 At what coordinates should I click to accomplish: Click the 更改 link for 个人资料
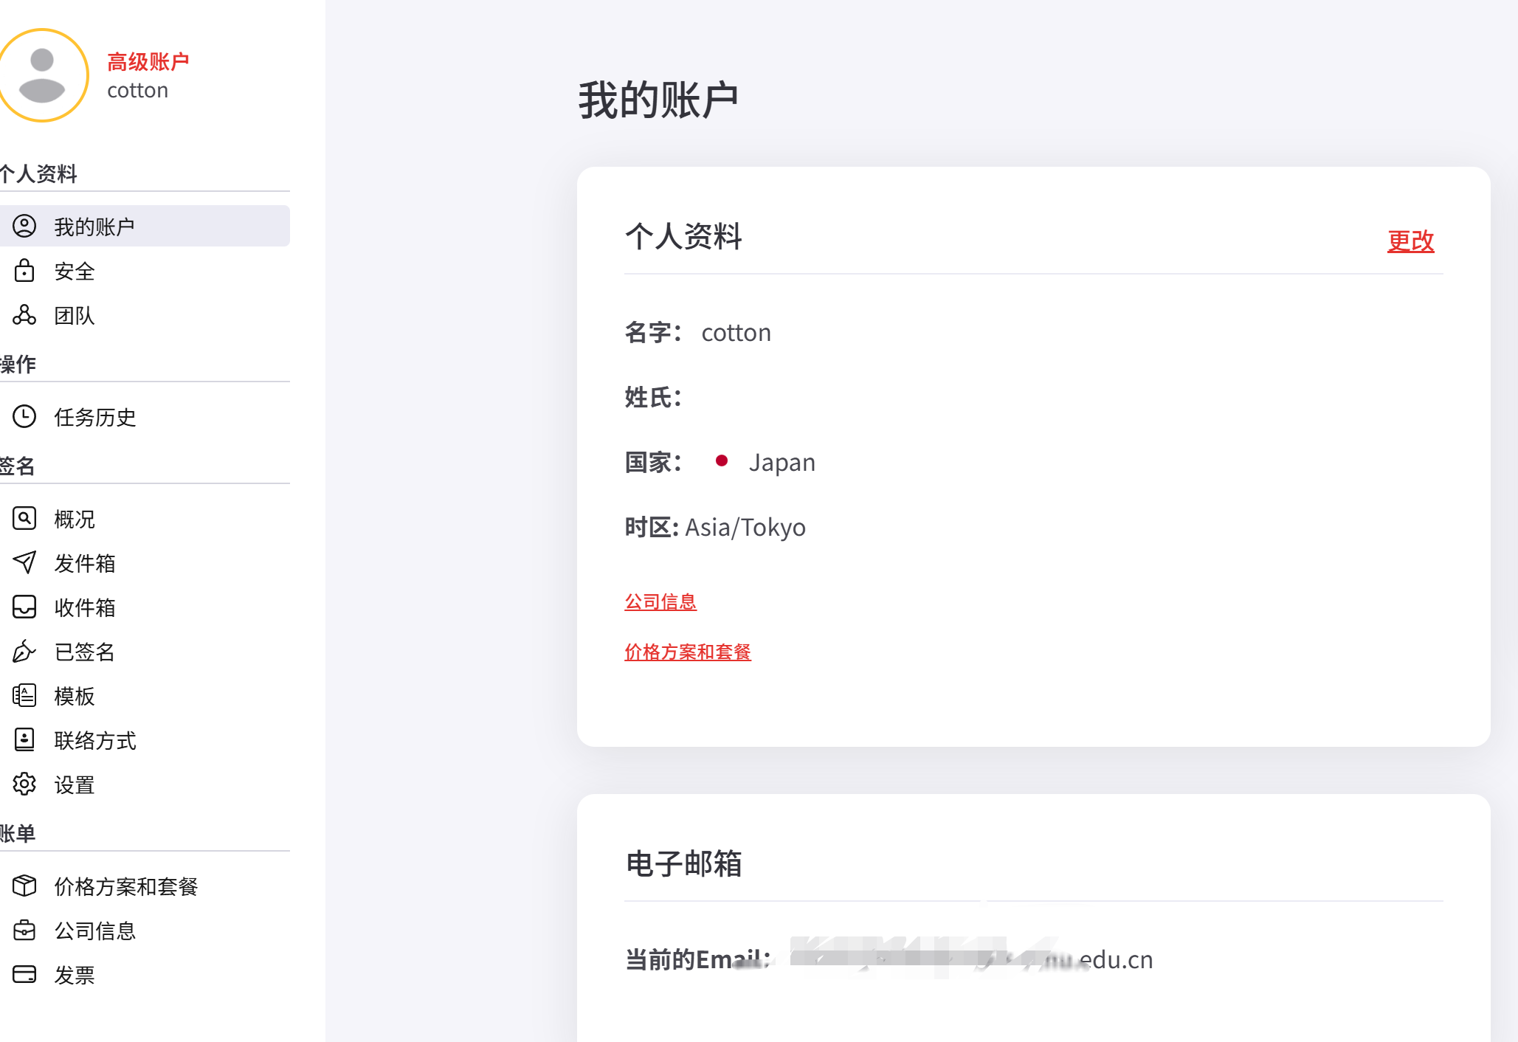pos(1410,241)
